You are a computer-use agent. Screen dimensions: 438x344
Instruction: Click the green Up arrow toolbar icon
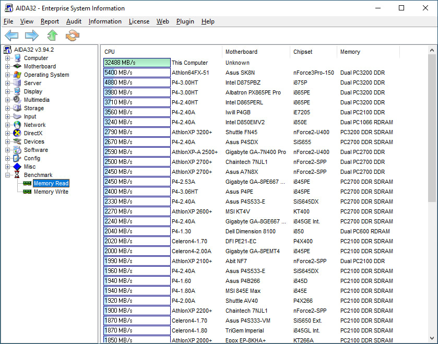tap(52, 35)
